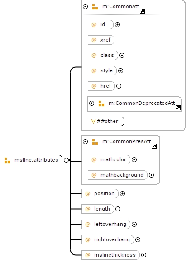Expand the mathbackground attribute
The image size is (186, 262).
[151, 175]
